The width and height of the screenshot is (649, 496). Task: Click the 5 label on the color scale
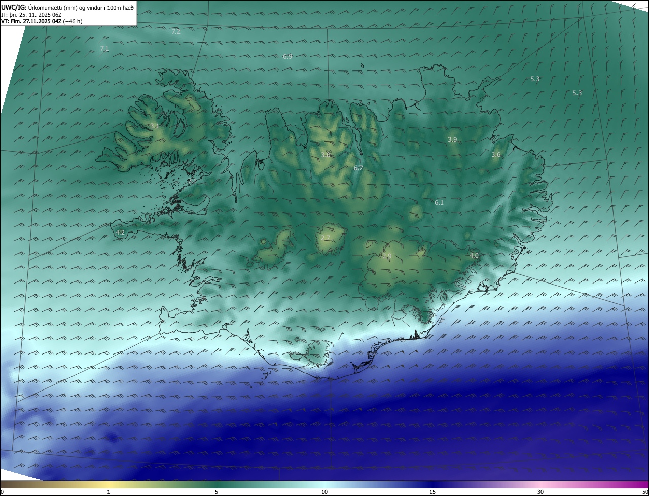coord(217,492)
